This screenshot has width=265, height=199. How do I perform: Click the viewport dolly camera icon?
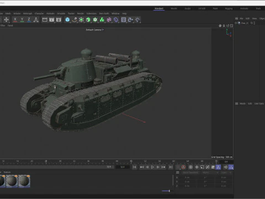tap(224, 25)
